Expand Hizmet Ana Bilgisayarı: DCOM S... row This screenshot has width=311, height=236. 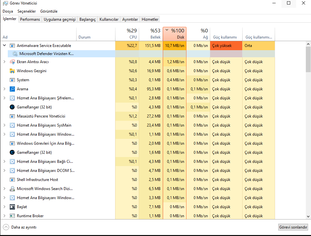(4, 171)
